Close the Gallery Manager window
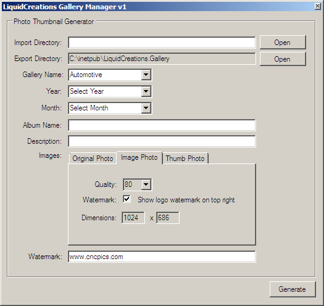The height and width of the screenshot is (306, 324). [x=318, y=6]
